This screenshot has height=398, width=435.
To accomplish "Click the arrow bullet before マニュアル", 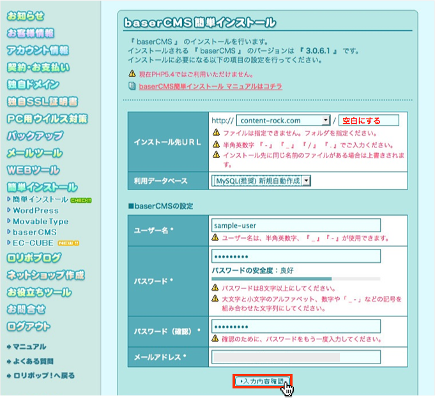I will click(9, 347).
